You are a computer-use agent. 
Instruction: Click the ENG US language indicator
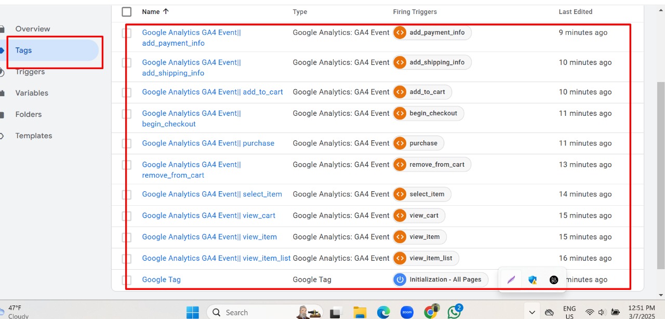coord(569,312)
